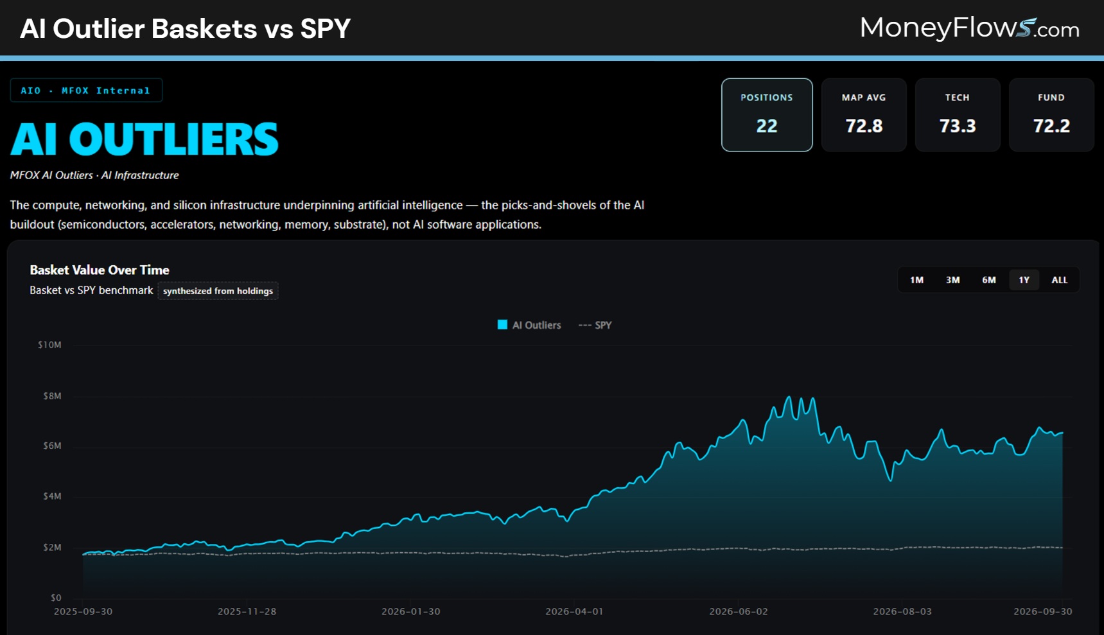Click the 2025-09-30 x-axis date

[x=83, y=611]
